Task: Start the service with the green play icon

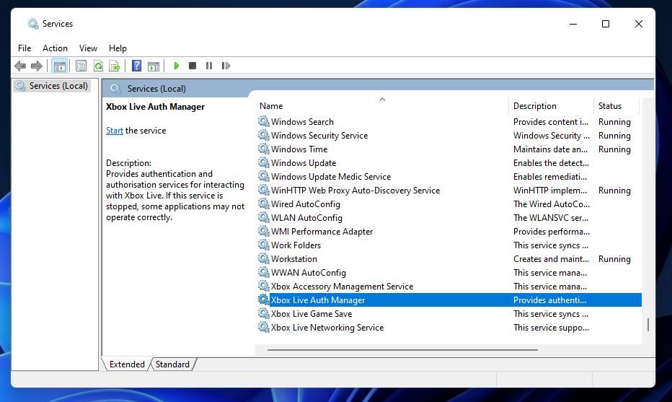Action: pos(176,66)
